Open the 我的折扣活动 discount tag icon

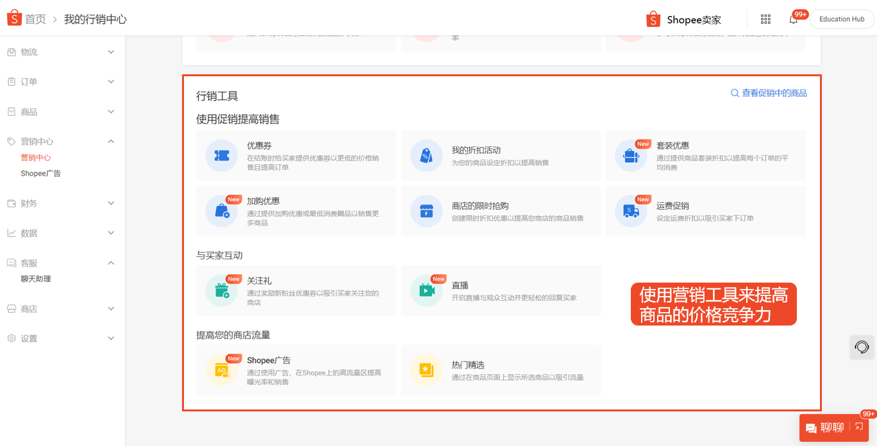pyautogui.click(x=426, y=155)
